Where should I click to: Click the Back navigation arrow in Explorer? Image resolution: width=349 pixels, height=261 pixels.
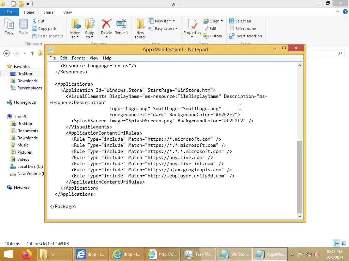7,53
